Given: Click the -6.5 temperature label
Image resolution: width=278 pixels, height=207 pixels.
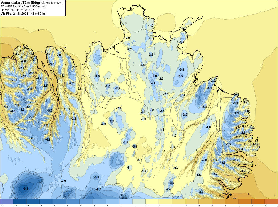Looking at the screenshot, I should coord(172,183).
